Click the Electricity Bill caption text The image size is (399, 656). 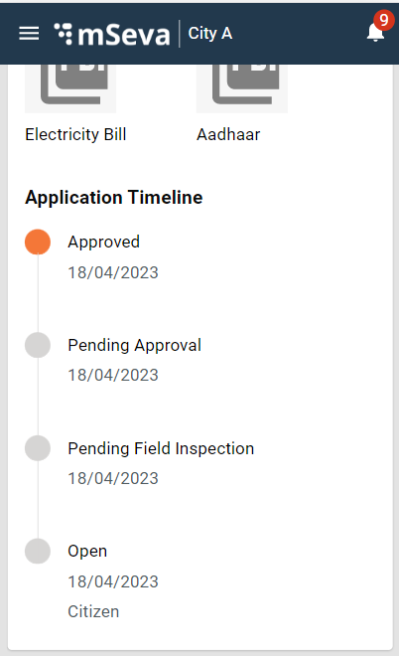(75, 135)
